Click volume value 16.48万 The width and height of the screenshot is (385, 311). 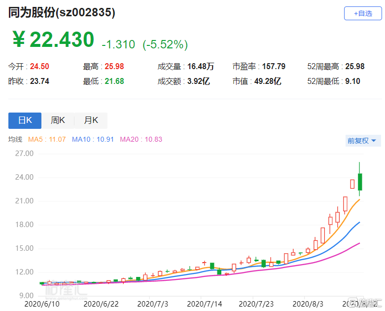pyautogui.click(x=201, y=66)
